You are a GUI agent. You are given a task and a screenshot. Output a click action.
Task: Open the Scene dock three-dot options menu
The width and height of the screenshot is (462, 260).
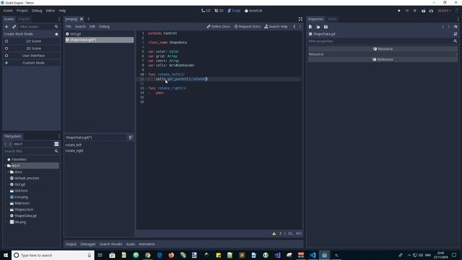coord(59,19)
